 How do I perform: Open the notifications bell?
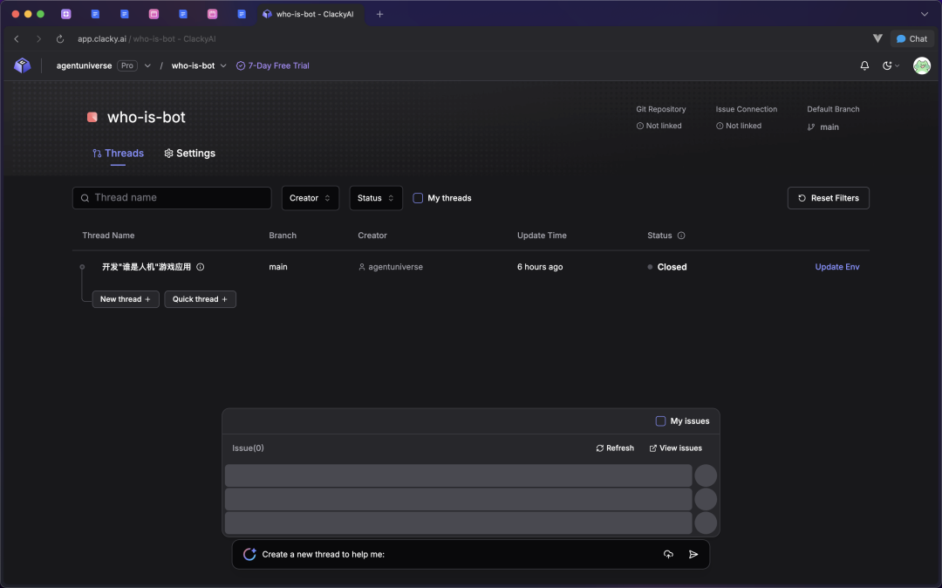(x=864, y=65)
